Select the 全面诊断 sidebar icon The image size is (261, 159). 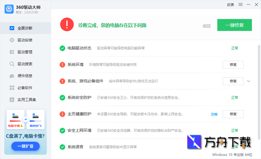[x=12, y=28]
